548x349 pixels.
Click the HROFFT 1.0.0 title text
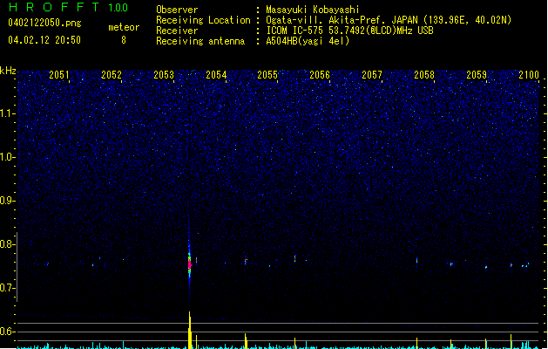(68, 7)
